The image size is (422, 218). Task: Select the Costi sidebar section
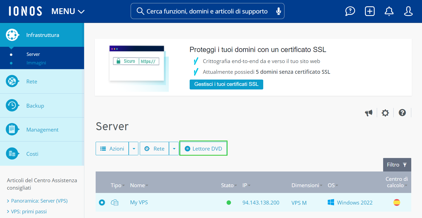click(42, 154)
